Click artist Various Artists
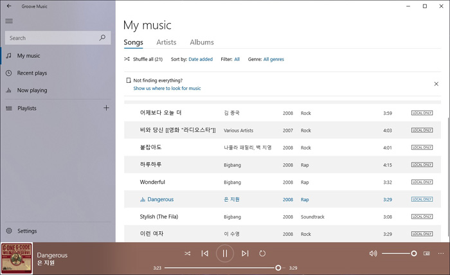 tap(239, 130)
